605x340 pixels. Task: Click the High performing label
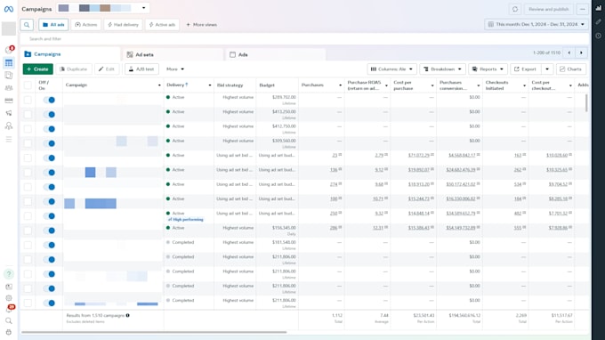tap(186, 220)
